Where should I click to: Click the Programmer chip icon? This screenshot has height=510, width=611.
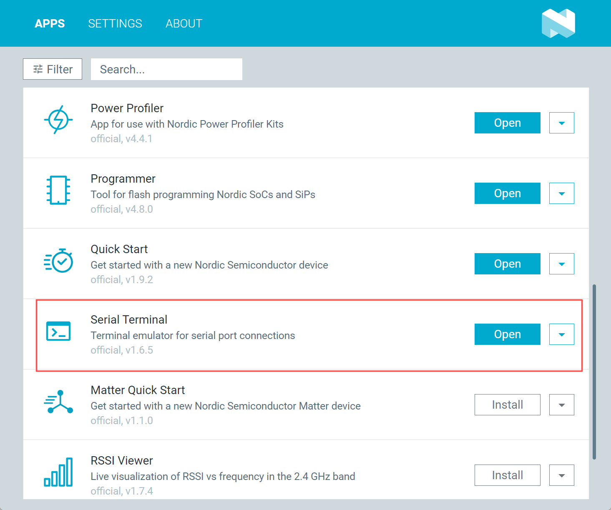pyautogui.click(x=58, y=190)
